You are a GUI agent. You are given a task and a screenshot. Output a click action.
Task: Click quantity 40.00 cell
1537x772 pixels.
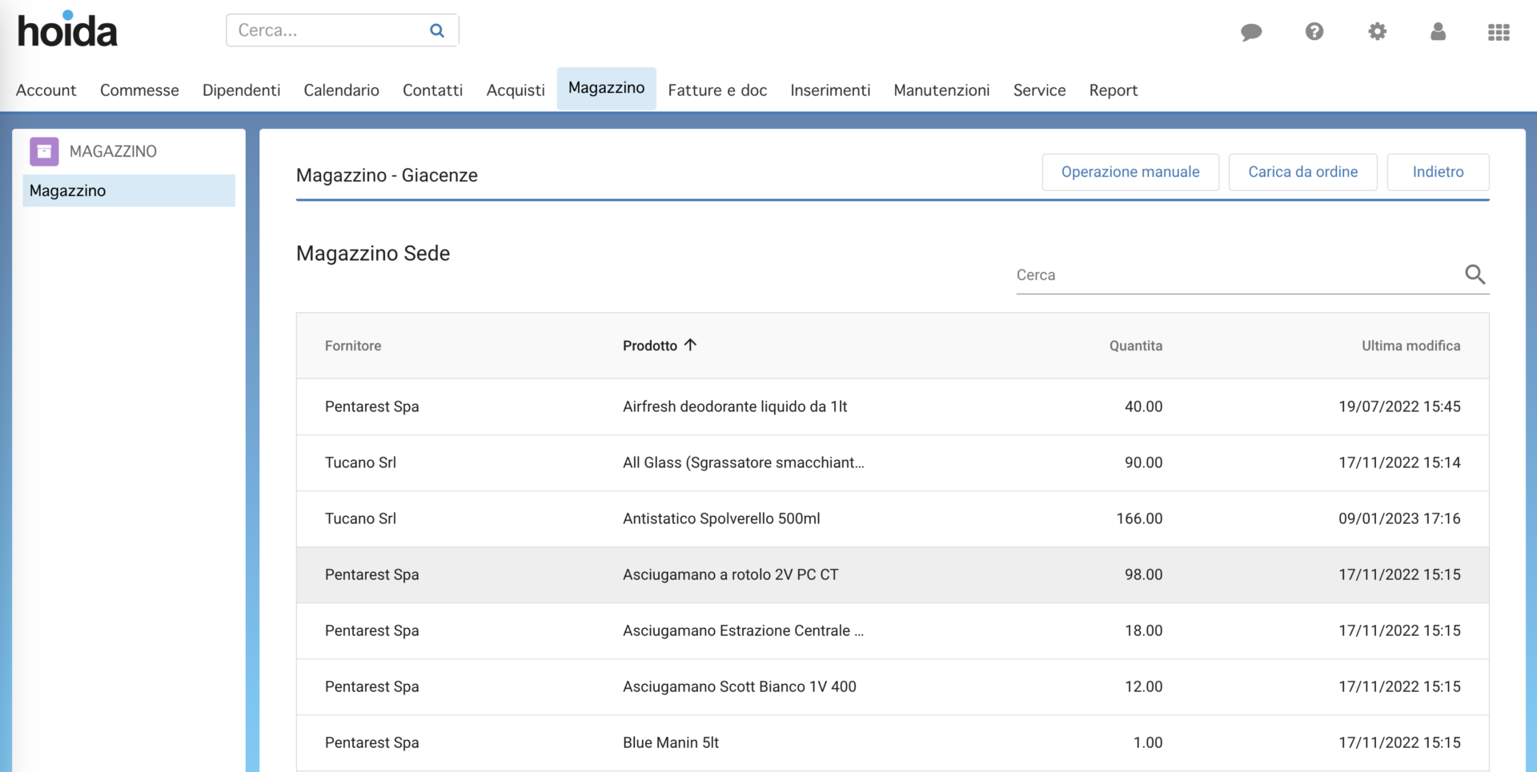point(1143,406)
